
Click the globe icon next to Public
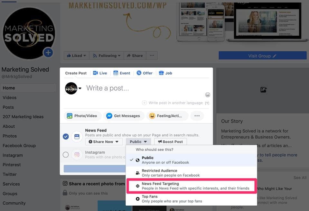pos(137,160)
